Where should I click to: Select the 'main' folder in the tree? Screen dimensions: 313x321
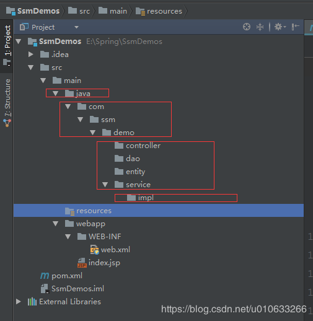click(73, 81)
